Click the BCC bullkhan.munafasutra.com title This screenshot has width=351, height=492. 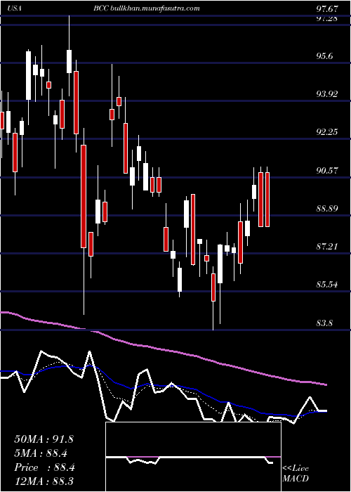click(x=146, y=8)
